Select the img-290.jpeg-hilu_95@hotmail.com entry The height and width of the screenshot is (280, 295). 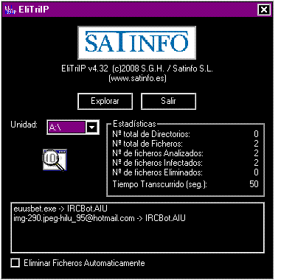[x=100, y=218]
